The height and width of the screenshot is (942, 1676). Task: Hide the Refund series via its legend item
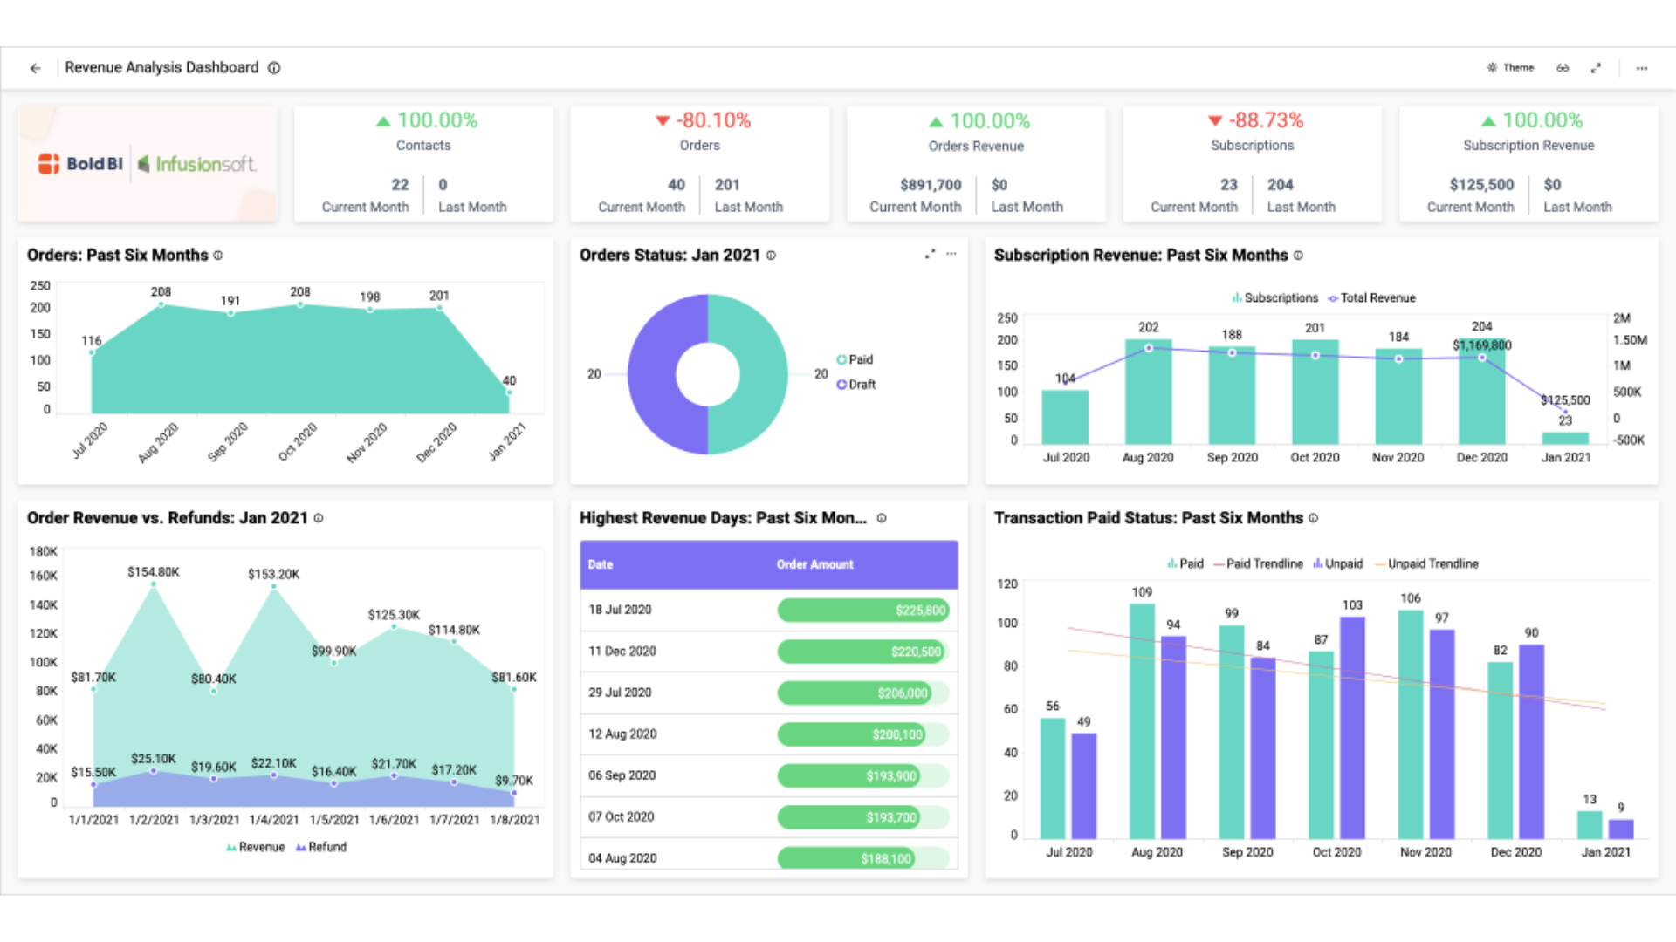(322, 847)
